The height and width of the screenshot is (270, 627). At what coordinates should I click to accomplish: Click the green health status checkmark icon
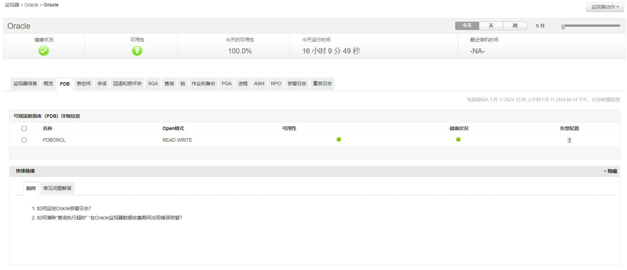coord(44,51)
